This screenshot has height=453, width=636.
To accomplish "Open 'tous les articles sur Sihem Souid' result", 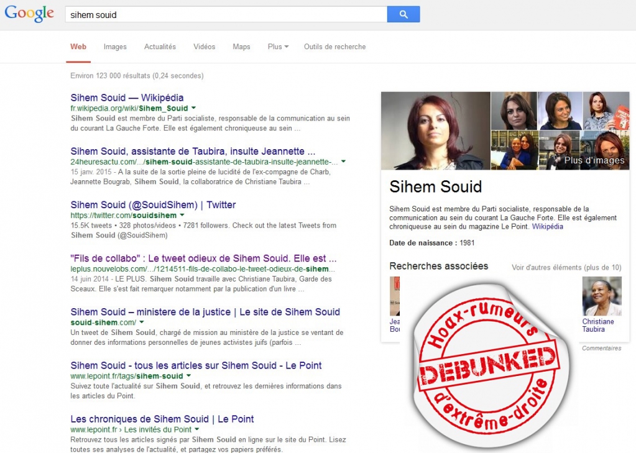I will pos(196,365).
